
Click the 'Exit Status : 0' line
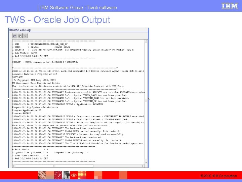30,150
